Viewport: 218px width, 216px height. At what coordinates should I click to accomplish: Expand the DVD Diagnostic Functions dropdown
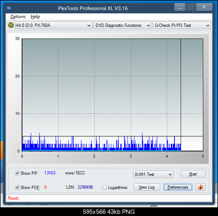123,26
